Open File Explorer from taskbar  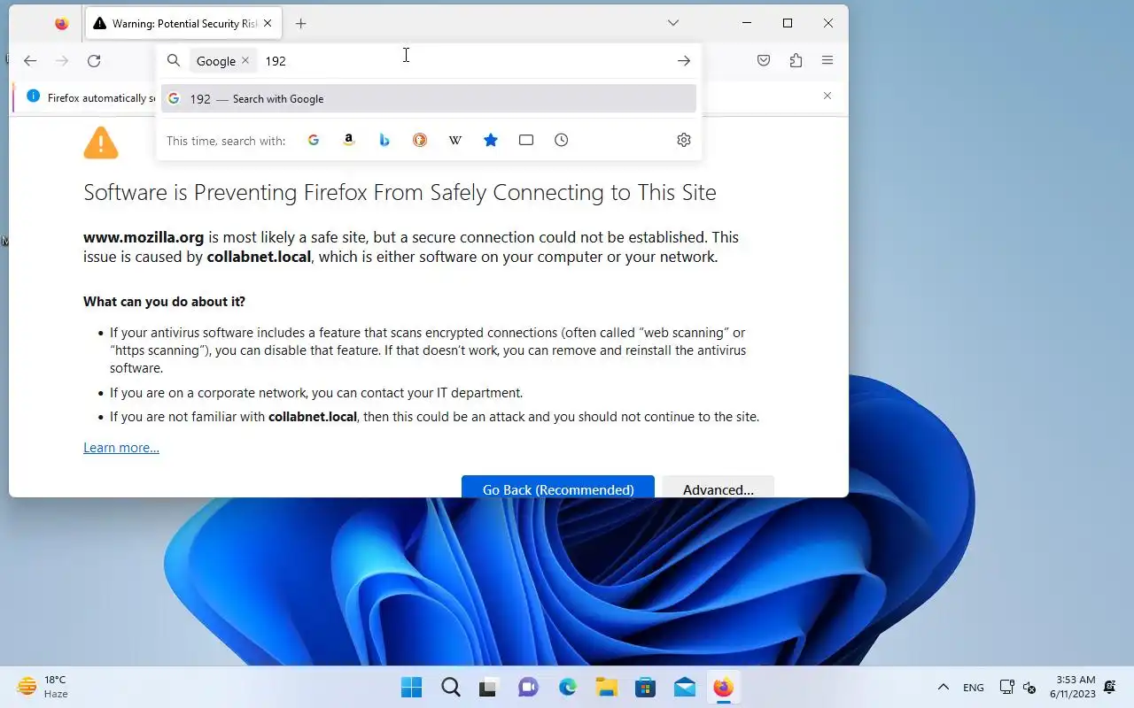click(x=607, y=688)
